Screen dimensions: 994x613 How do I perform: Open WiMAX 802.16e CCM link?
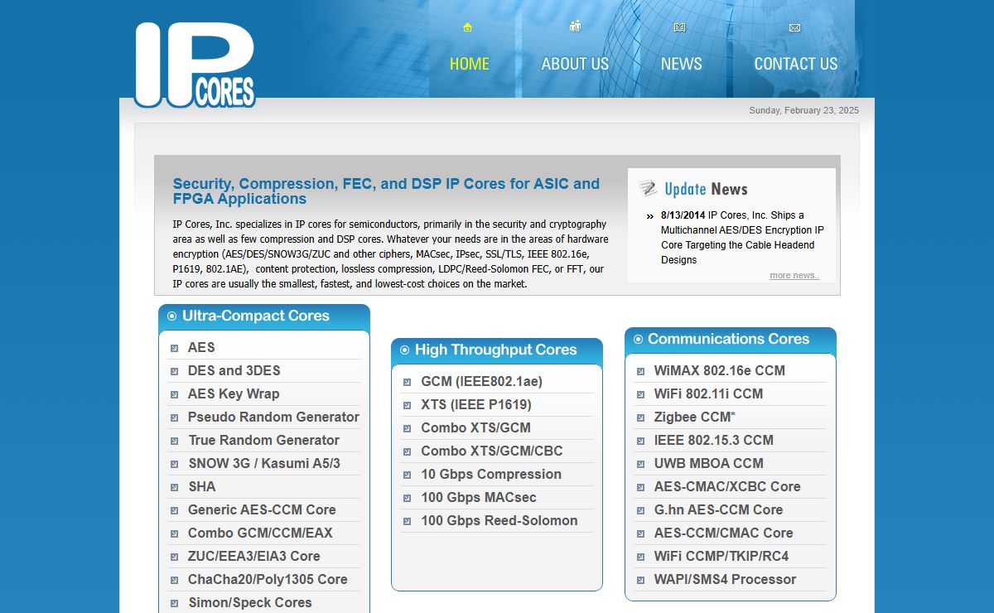720,370
